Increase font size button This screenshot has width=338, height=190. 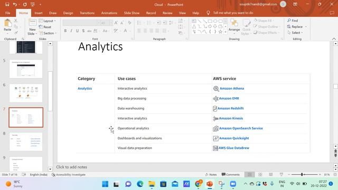tap(116, 23)
